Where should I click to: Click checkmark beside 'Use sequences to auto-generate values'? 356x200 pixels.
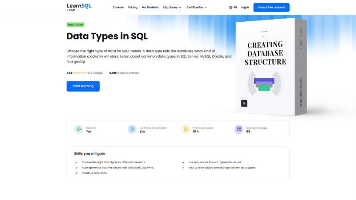[183, 162]
